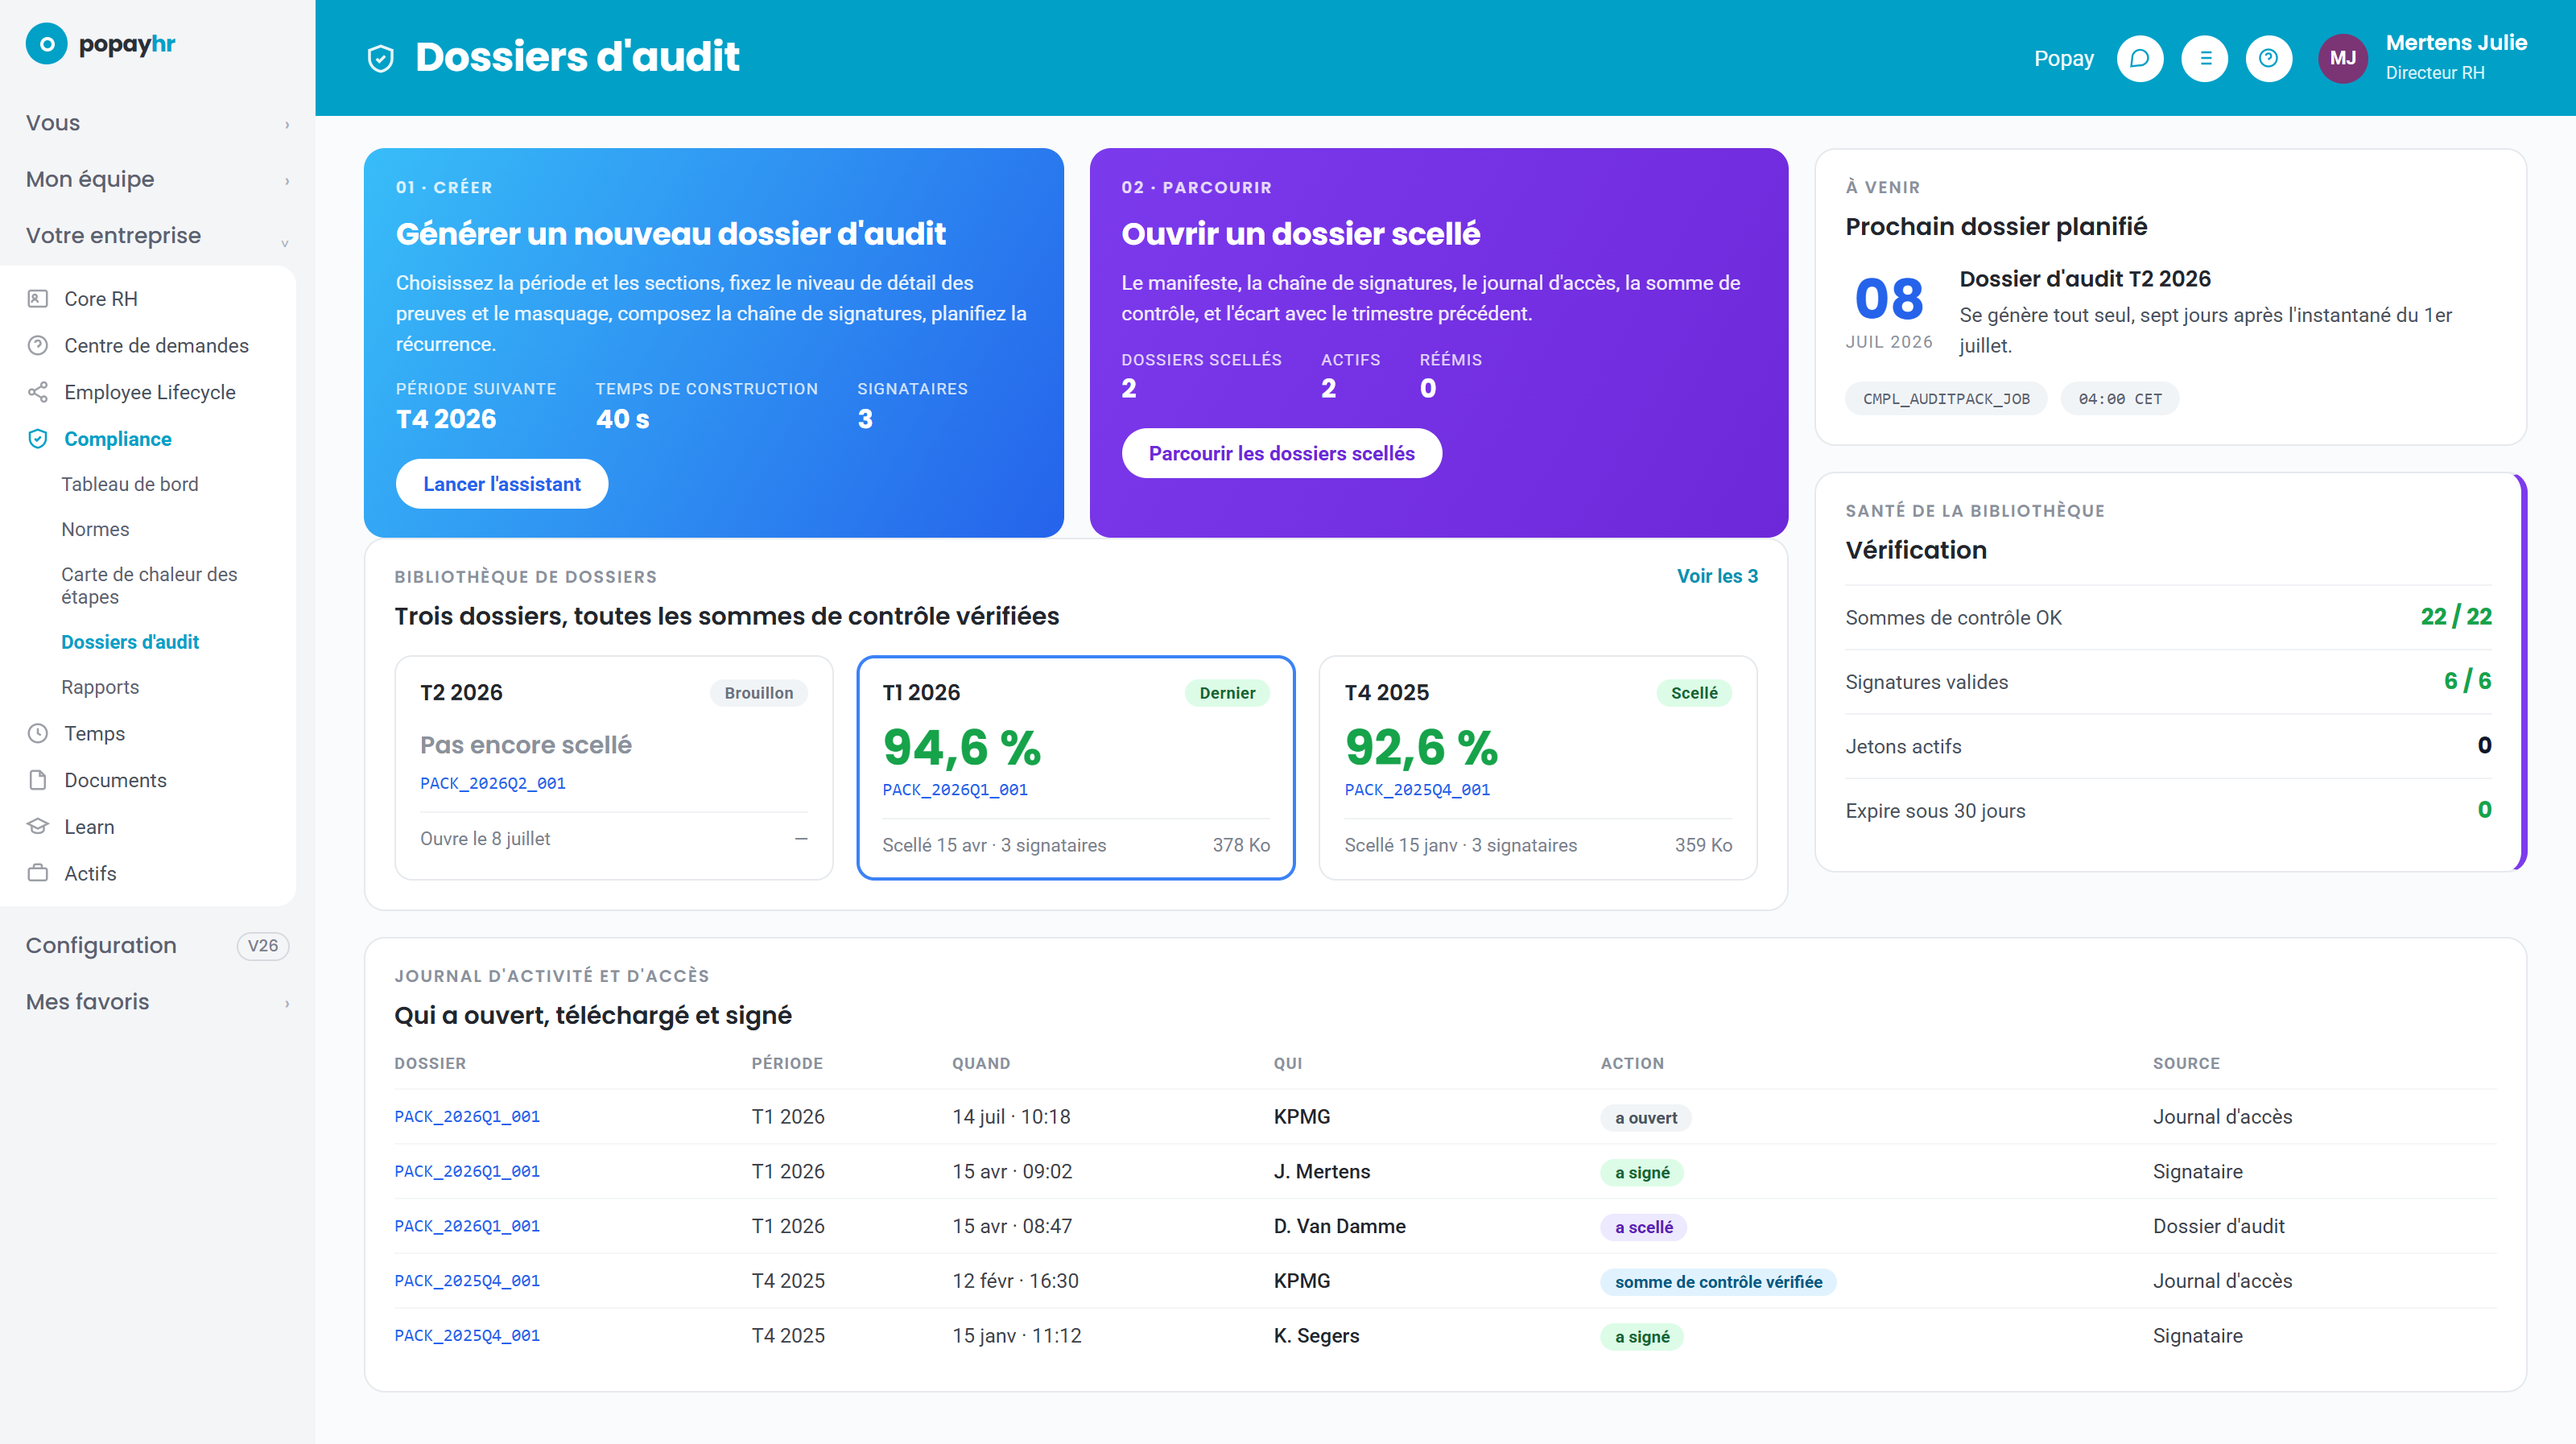
Task: Click the 'somme de contrôle vérifiée' badge
Action: [x=1718, y=1282]
